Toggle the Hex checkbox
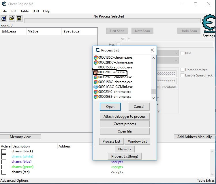 (118, 44)
